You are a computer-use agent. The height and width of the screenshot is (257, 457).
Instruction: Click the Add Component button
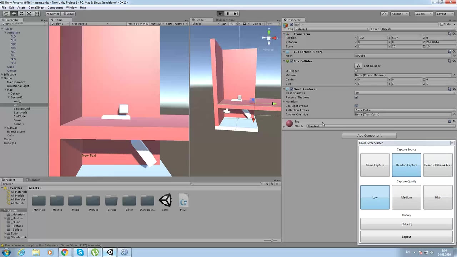(369, 136)
